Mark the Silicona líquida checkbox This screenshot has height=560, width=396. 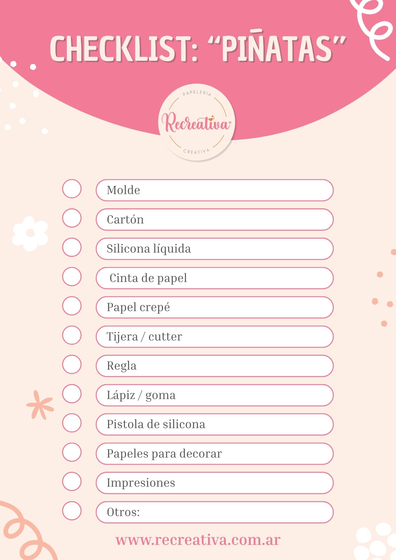(72, 247)
